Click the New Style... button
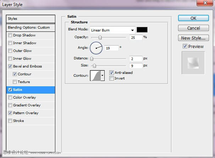The width and height of the screenshot is (215, 158). (193, 38)
